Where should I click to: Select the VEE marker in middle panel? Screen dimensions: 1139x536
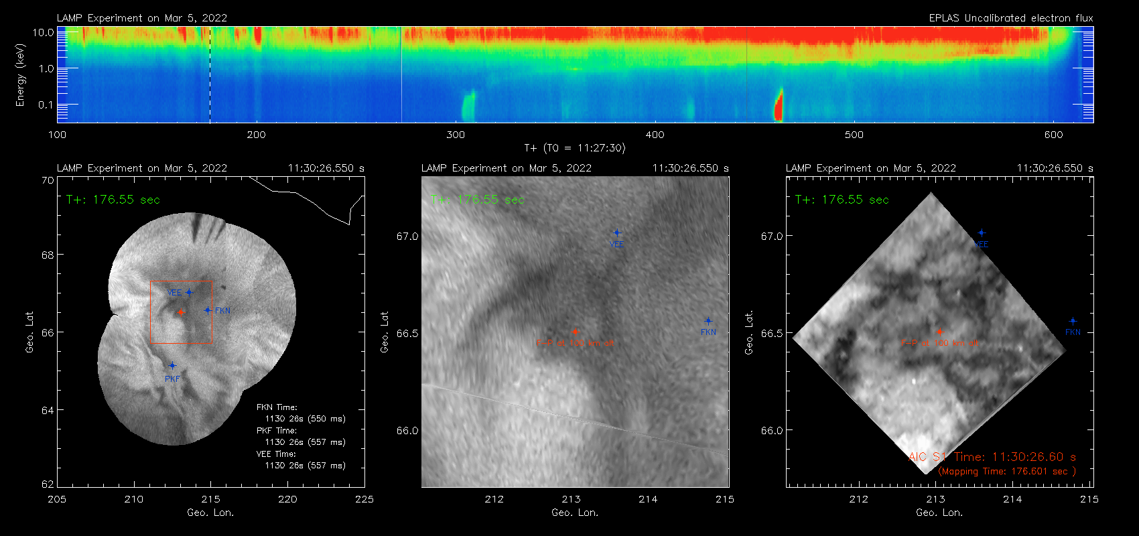pyautogui.click(x=617, y=233)
